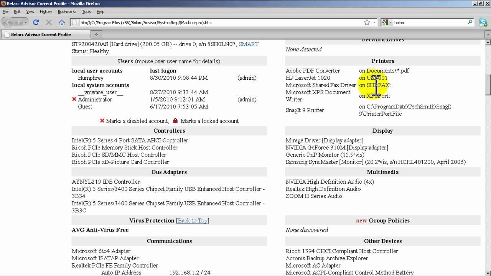The image size is (491, 276).
Task: Open the browser Home page icon
Action: [62, 22]
